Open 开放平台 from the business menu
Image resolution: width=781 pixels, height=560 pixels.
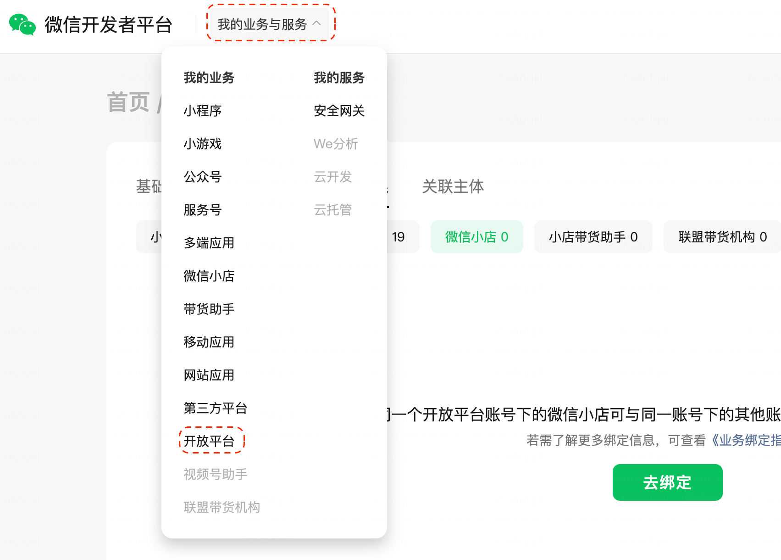click(209, 441)
